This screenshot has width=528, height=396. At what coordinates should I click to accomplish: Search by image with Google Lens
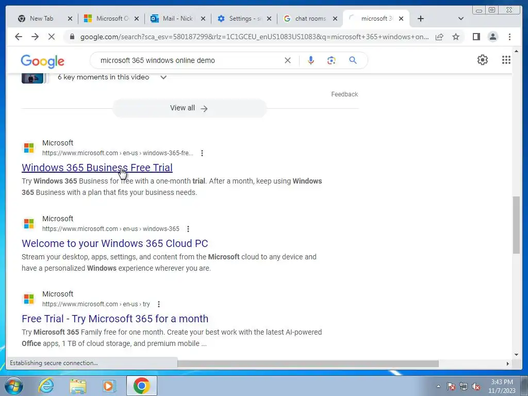coord(332,60)
